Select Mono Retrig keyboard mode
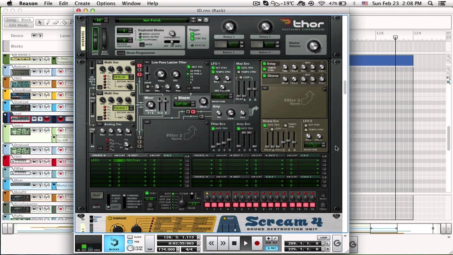 (x=140, y=37)
